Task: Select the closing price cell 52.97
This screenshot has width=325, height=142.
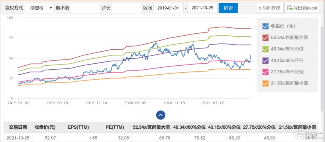Action: (45, 137)
